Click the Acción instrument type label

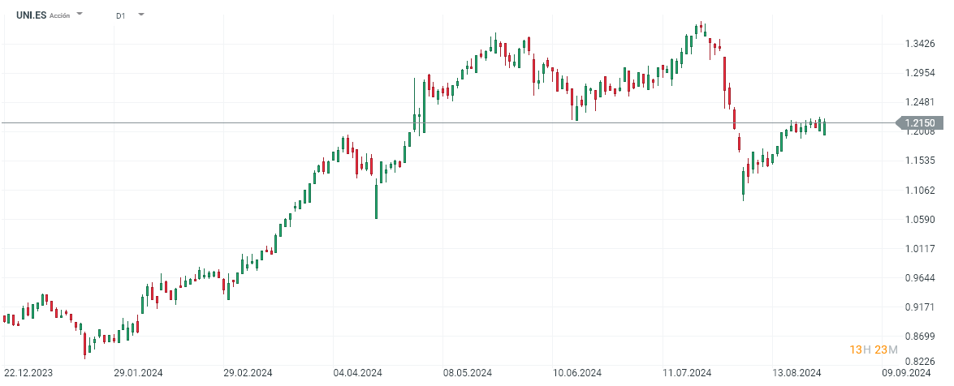[x=60, y=15]
